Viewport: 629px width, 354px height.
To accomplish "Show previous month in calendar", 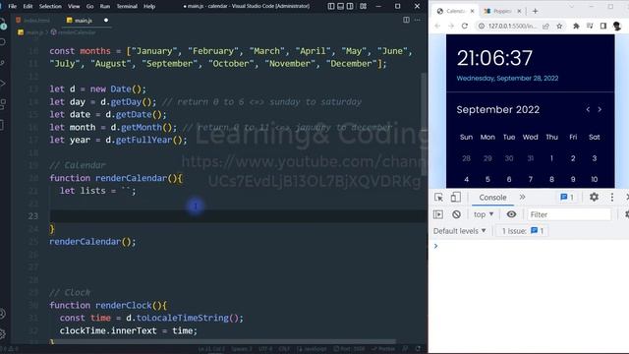I will (588, 109).
